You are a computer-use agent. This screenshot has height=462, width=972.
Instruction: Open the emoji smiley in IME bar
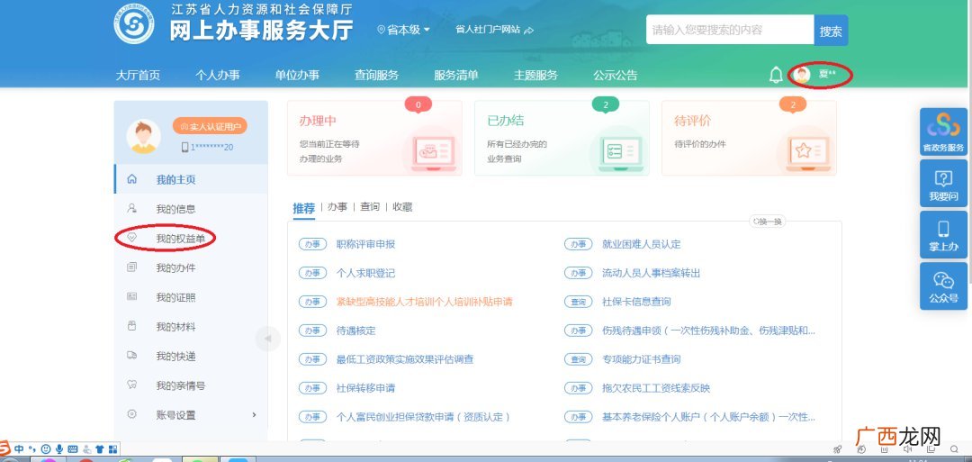[x=45, y=448]
